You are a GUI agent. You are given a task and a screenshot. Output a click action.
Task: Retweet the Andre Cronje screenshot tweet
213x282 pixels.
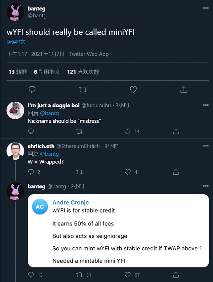(x=80, y=275)
